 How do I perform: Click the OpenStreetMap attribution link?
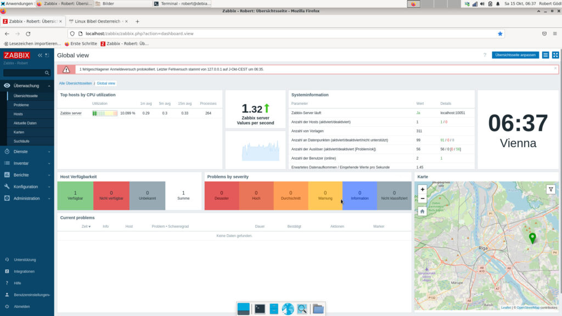coord(528,308)
